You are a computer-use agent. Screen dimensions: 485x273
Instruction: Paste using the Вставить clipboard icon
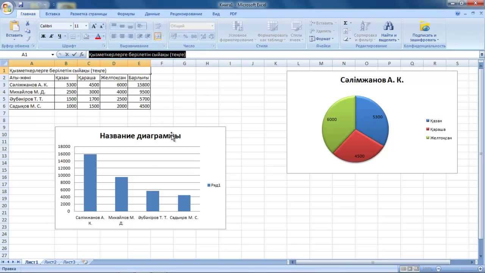click(x=14, y=26)
